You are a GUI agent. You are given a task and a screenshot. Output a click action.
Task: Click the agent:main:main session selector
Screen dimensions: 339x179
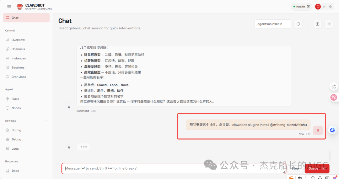[273, 24]
